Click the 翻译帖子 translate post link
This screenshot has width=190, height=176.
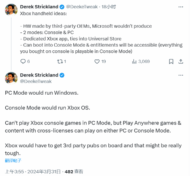tap(13, 160)
